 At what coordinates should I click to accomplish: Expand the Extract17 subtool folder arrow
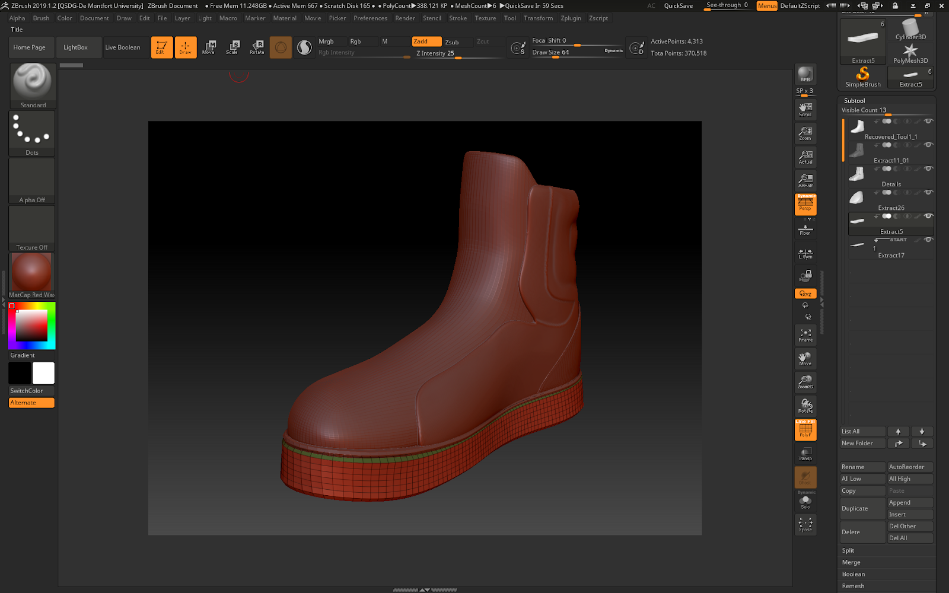point(876,240)
